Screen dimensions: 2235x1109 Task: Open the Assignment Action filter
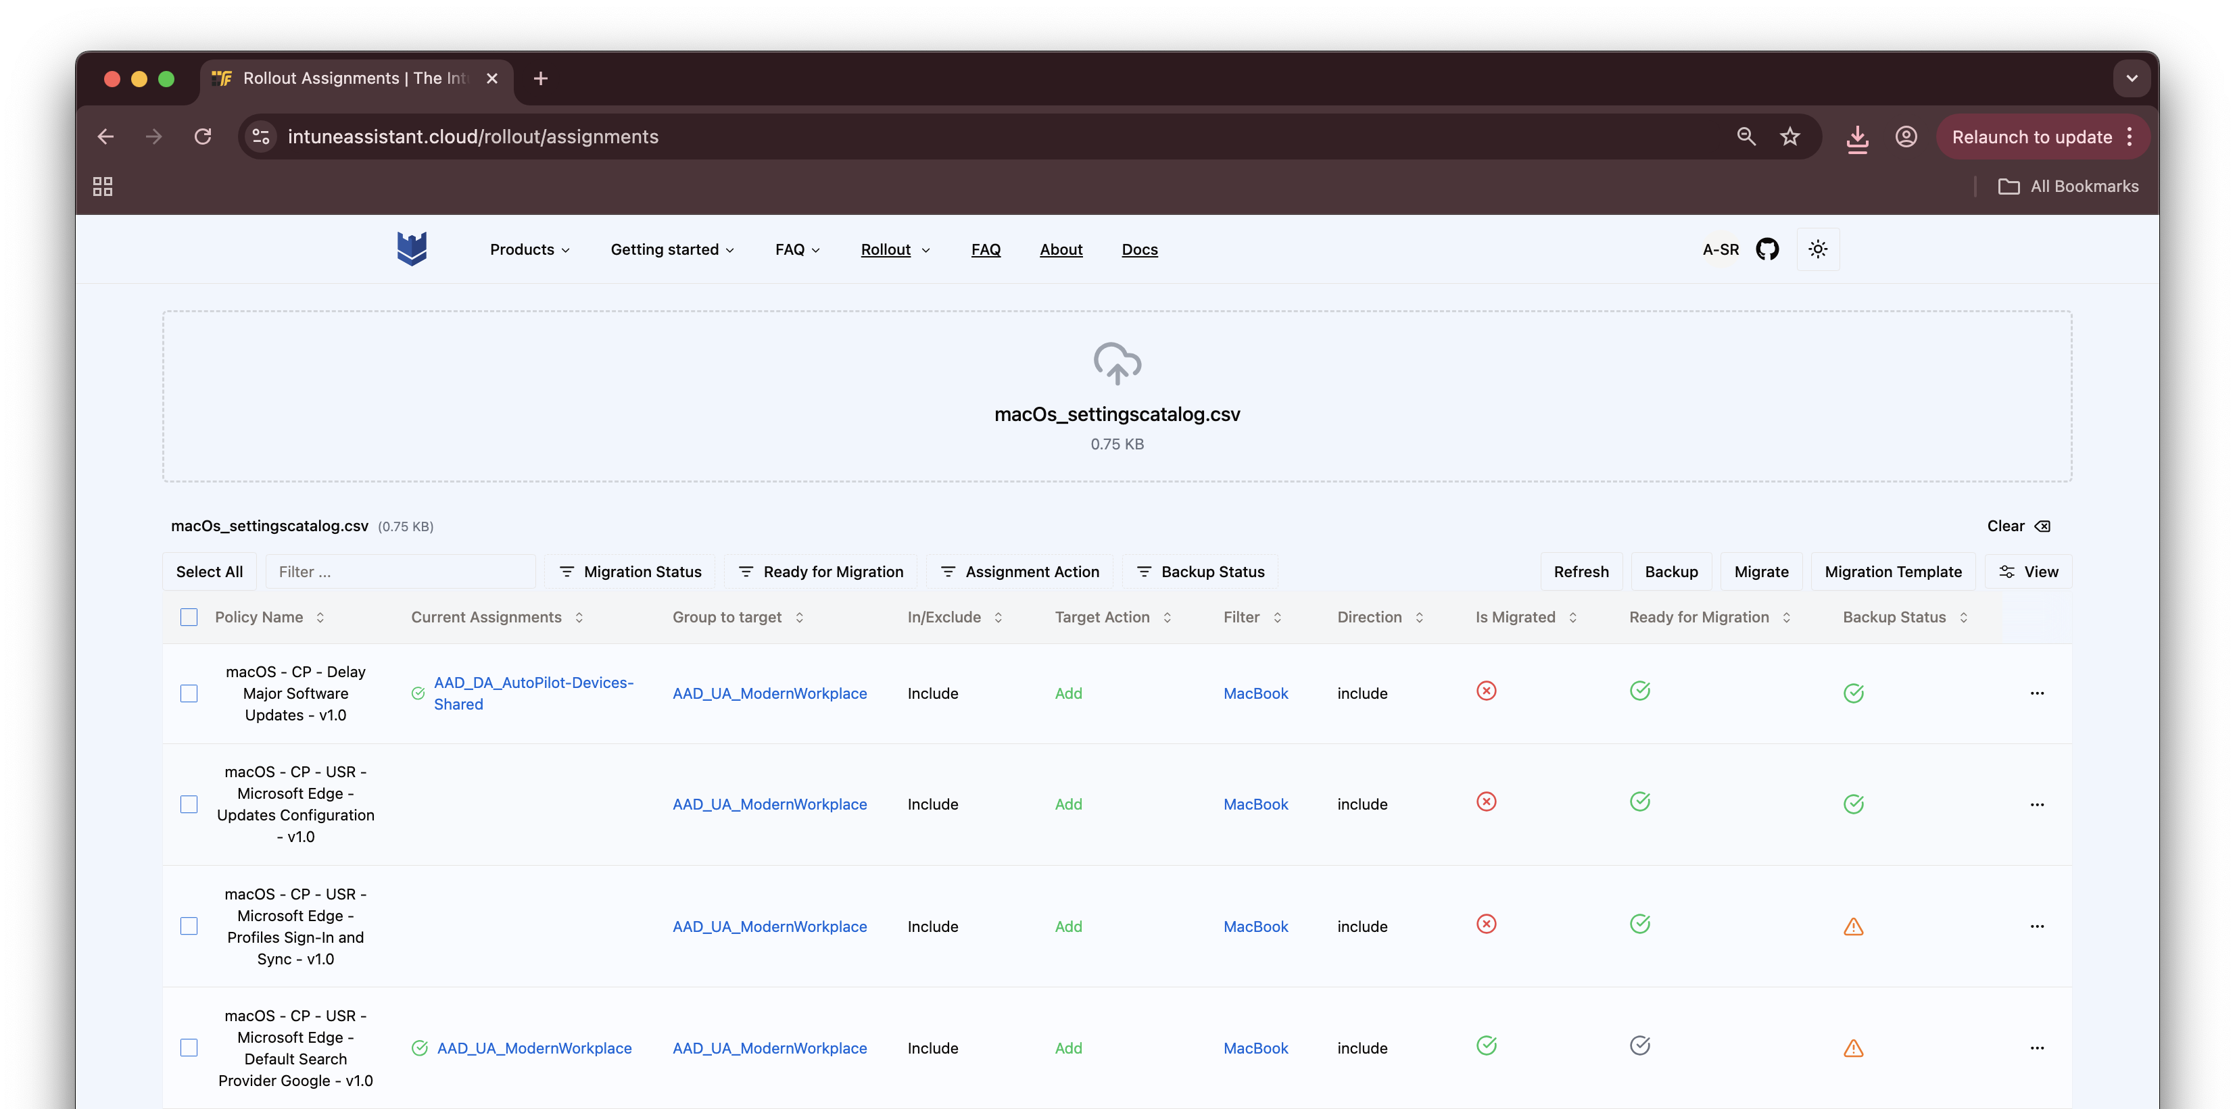pyautogui.click(x=1019, y=572)
